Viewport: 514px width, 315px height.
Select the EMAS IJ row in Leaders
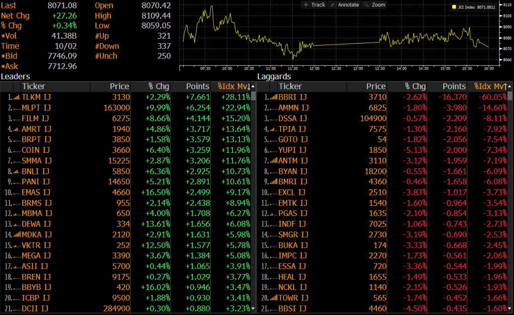coord(36,192)
